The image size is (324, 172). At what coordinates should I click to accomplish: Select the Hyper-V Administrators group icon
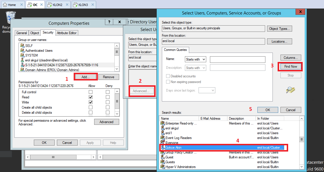click(x=163, y=167)
